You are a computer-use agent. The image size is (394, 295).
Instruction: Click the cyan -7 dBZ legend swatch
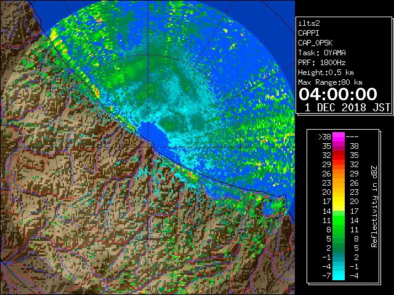(x=339, y=275)
